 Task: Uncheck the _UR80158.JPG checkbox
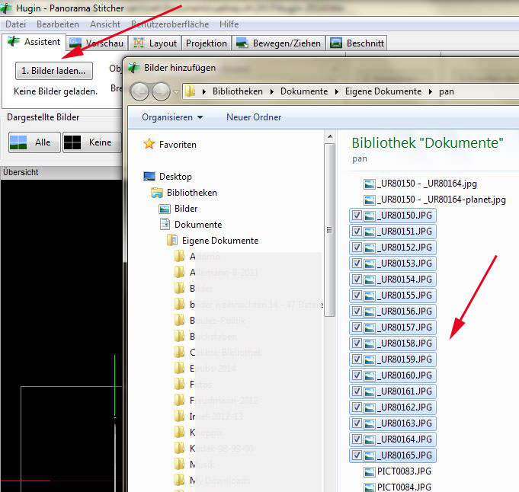click(357, 343)
